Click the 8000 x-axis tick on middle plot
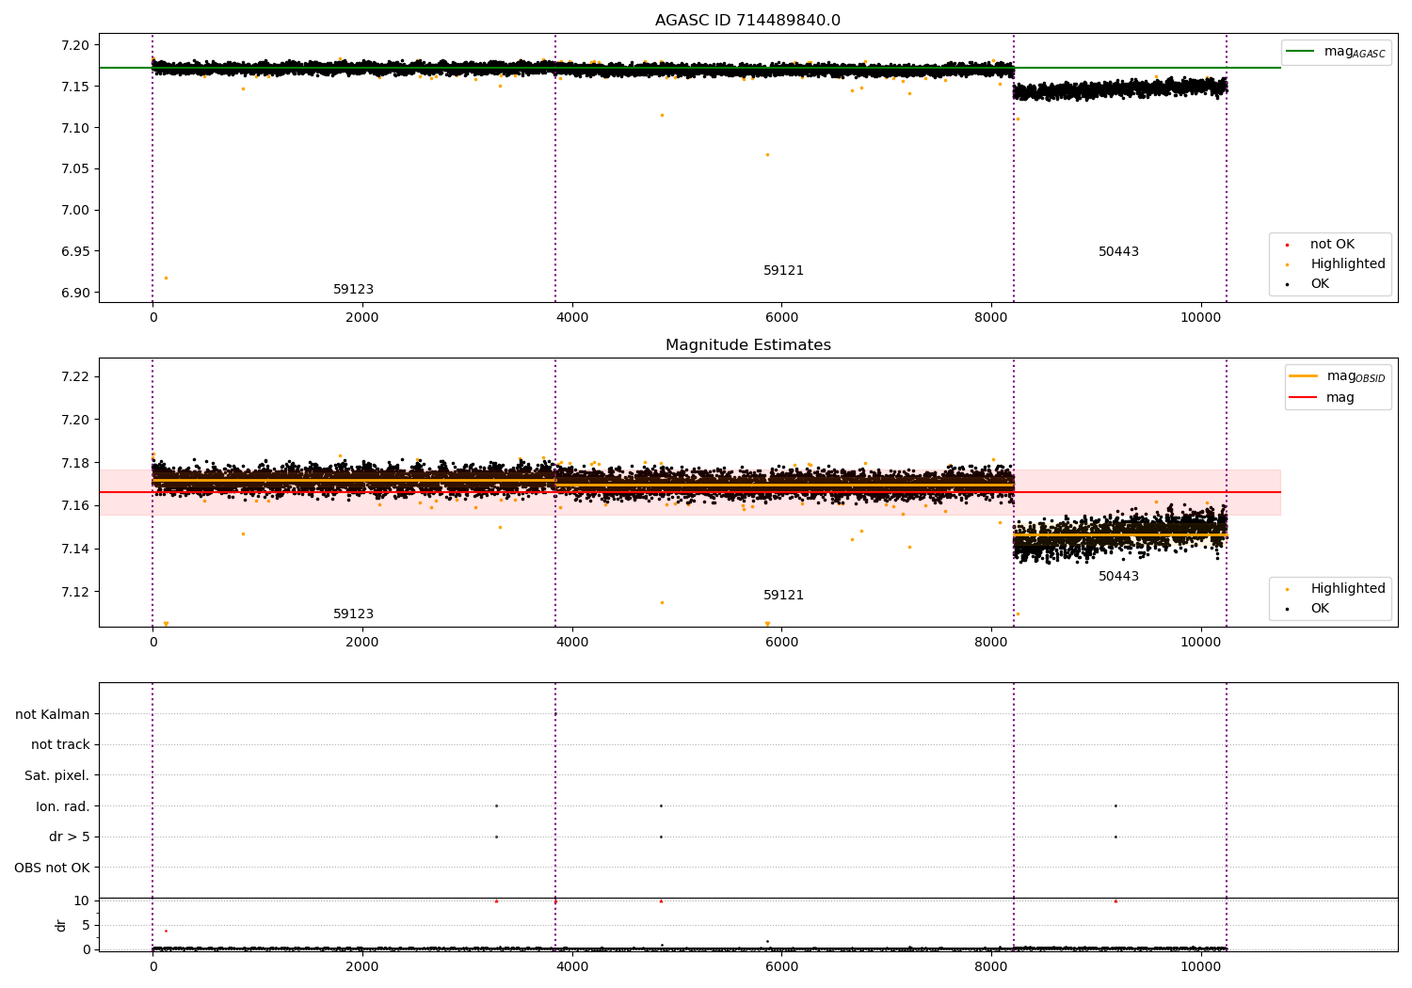Viewport: 1412px width, 988px height. (991, 642)
